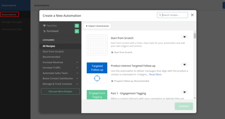Click the cart icon beside Purchased
This screenshot has width=225, height=119.
(44, 31)
